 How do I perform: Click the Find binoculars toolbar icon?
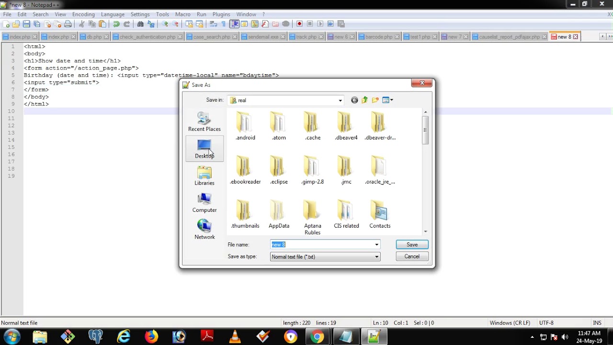point(140,24)
